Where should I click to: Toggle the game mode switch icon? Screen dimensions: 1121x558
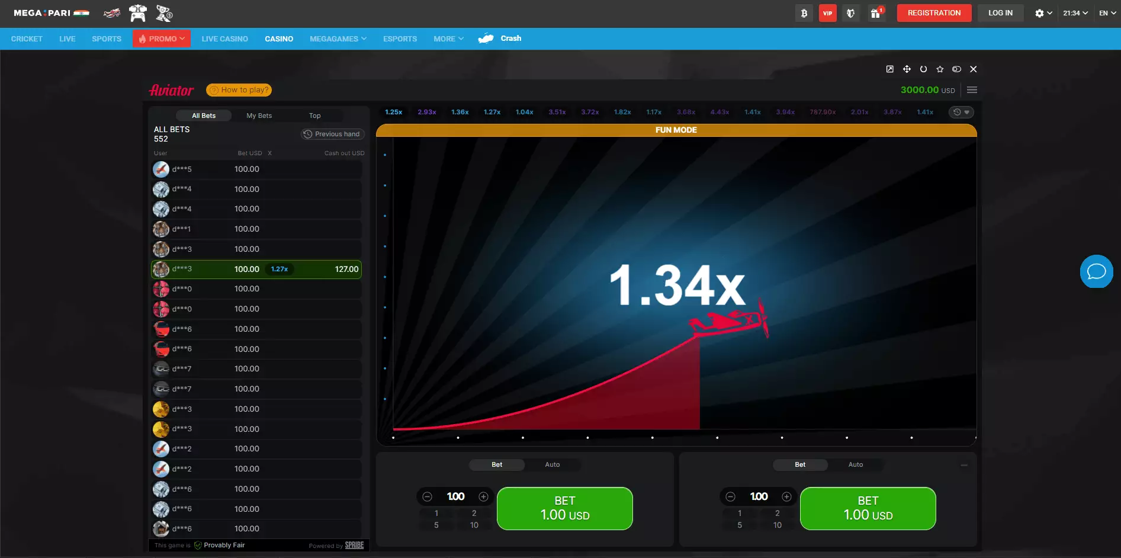click(x=956, y=69)
